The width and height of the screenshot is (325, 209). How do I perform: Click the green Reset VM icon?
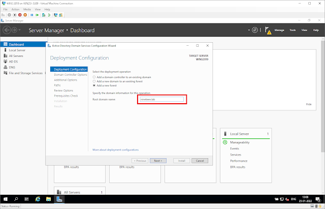[37, 15]
